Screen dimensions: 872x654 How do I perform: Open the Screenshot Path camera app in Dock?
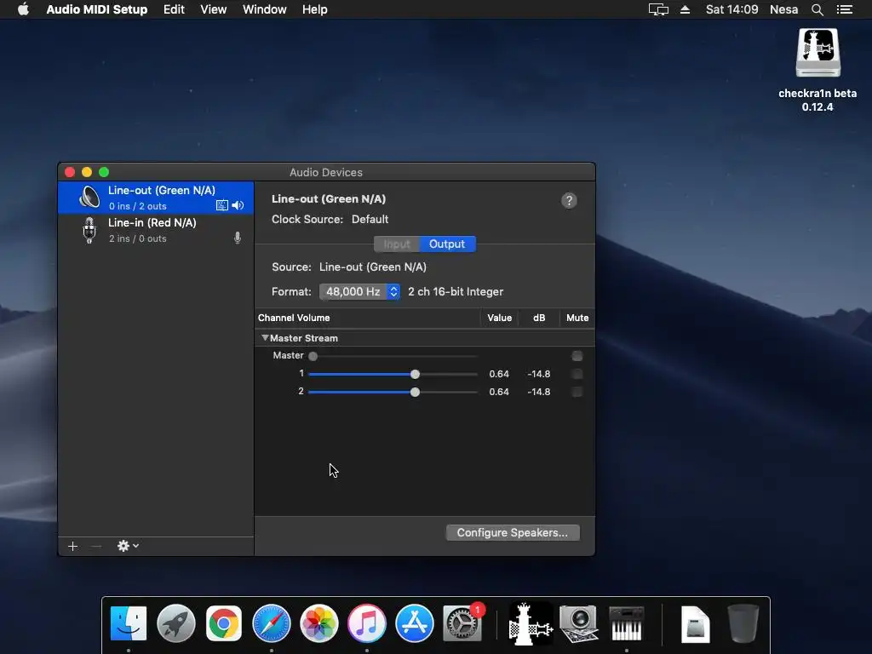(578, 623)
